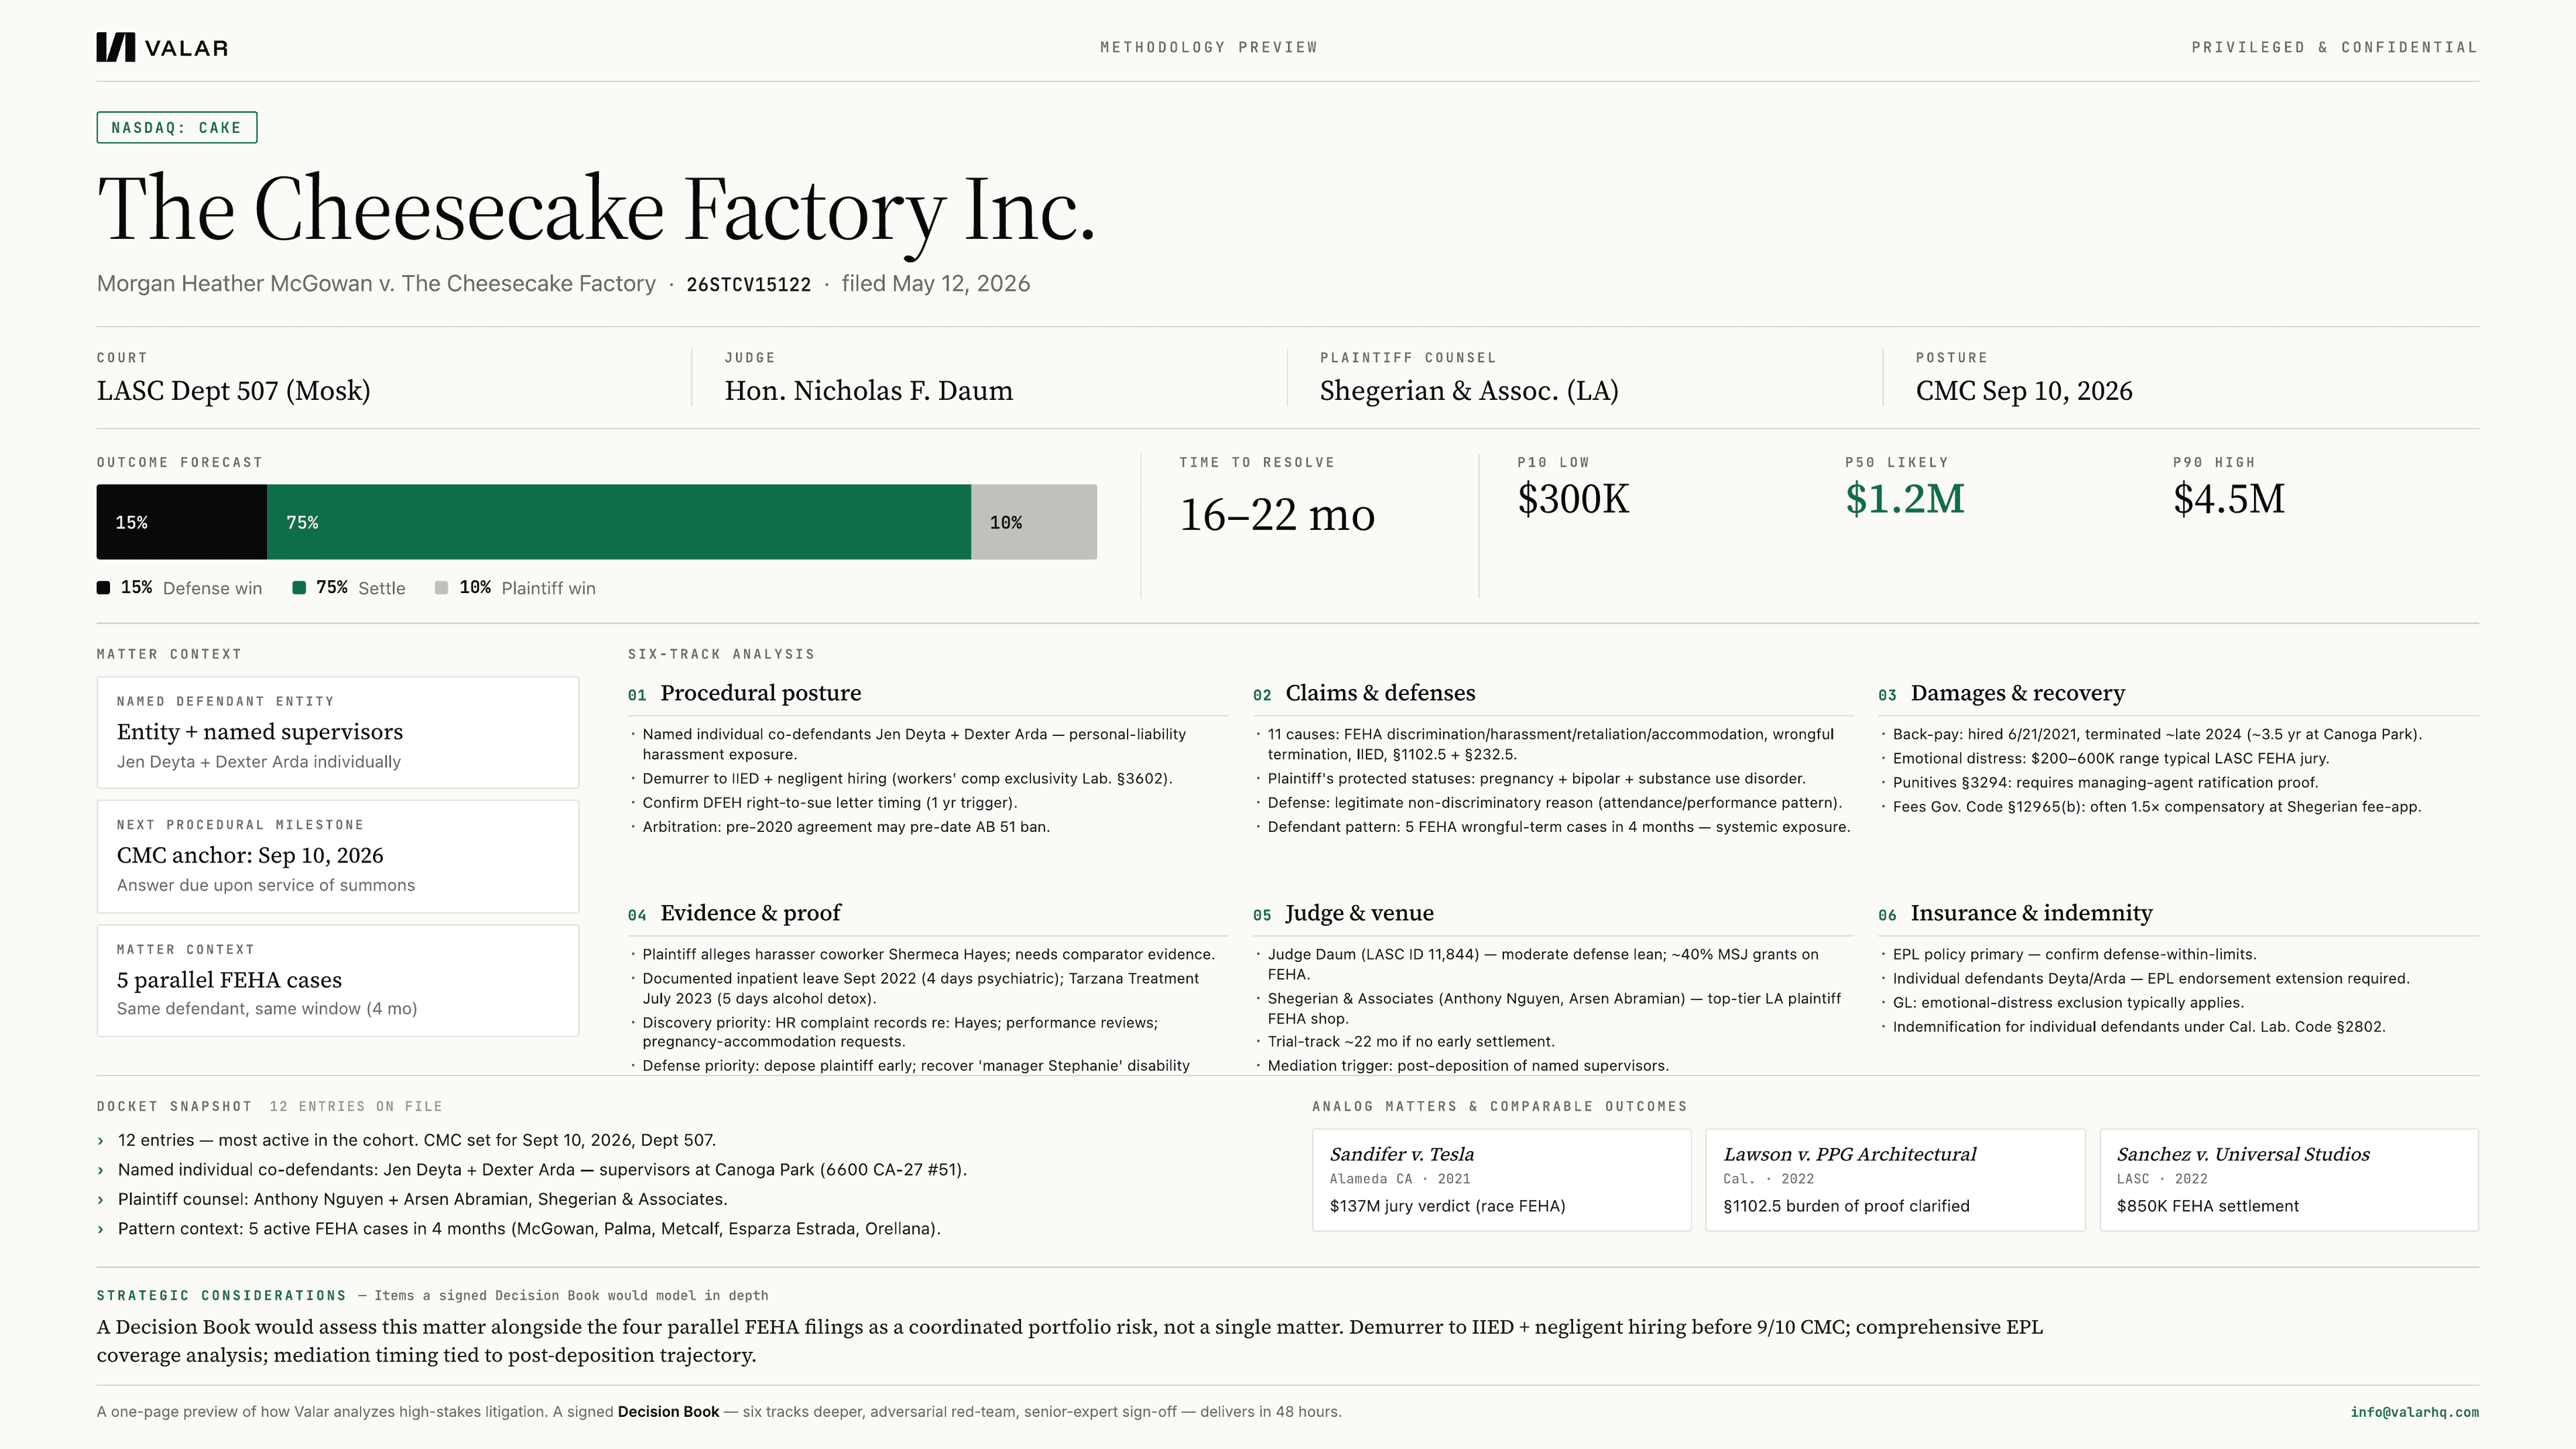Screen dimensions: 2576x1449
Task: Click 'Arbitration: pre-2020 agreement' bullet
Action: coord(846,827)
